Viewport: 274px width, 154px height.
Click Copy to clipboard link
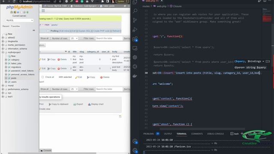tap(59, 104)
